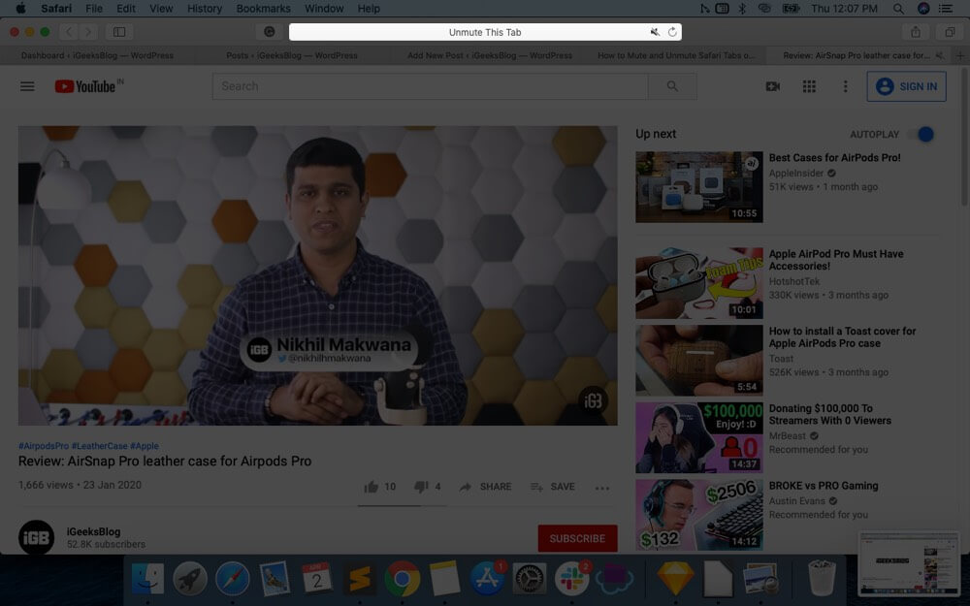This screenshot has width=970, height=606.
Task: Open Best Cases for AirPods Pro thumbnail
Action: point(699,187)
